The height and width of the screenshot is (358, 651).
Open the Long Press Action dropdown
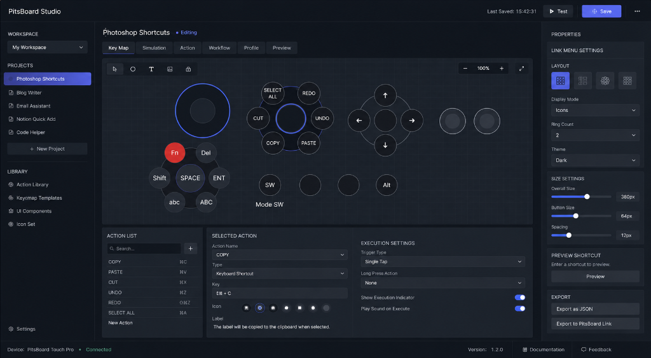442,283
